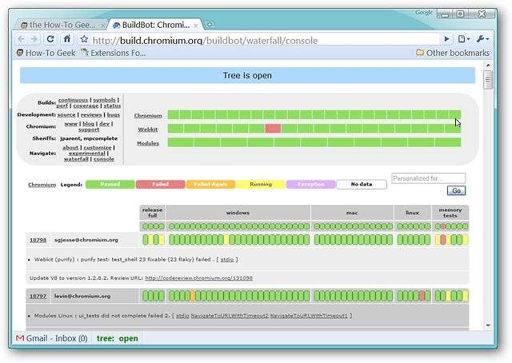Open the NavigateToURLWithTimeout2 link
Image resolution: width=512 pixels, height=363 pixels.
pos(230,316)
